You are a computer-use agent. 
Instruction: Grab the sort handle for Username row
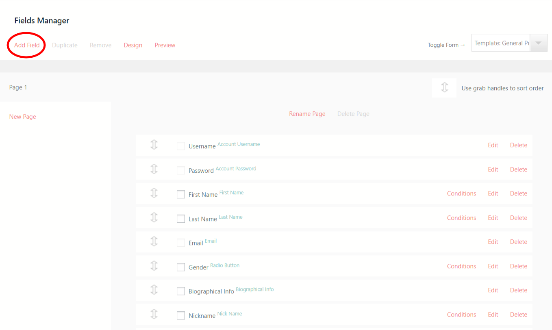[154, 145]
